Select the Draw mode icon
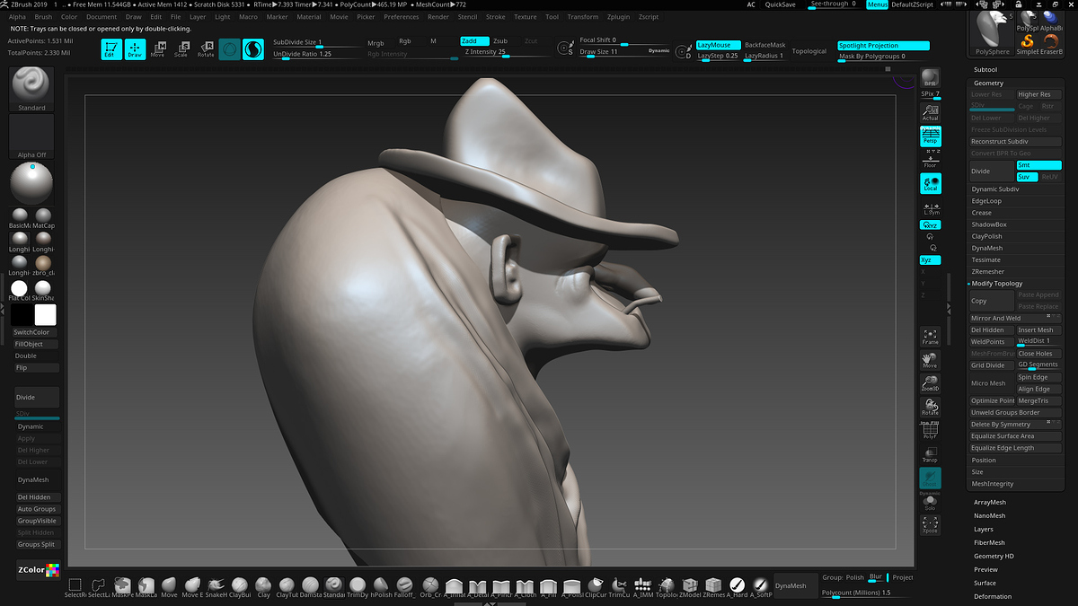Screen dimensions: 1078x606 tap(135, 49)
